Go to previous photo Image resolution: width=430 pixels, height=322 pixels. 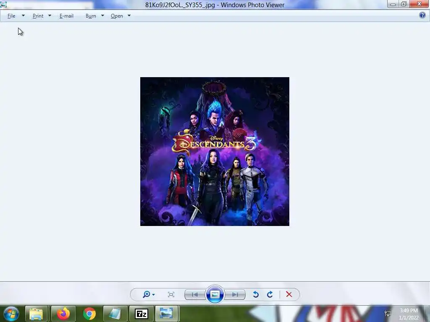tap(195, 295)
